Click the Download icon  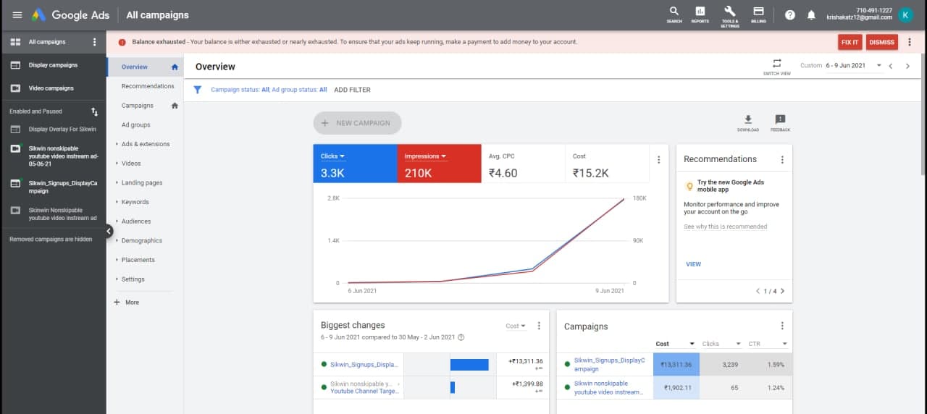[748, 122]
